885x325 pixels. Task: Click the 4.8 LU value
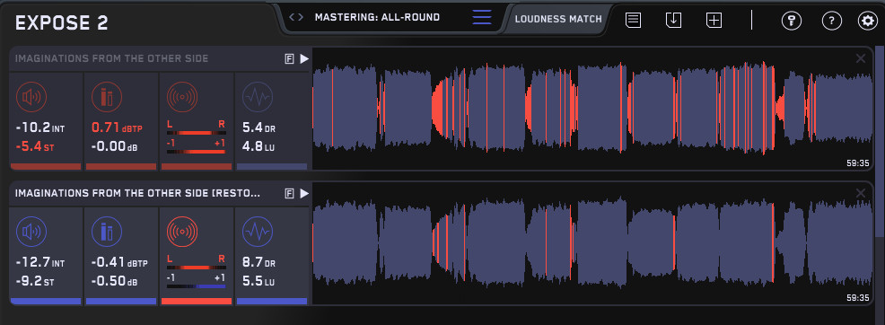(x=258, y=146)
